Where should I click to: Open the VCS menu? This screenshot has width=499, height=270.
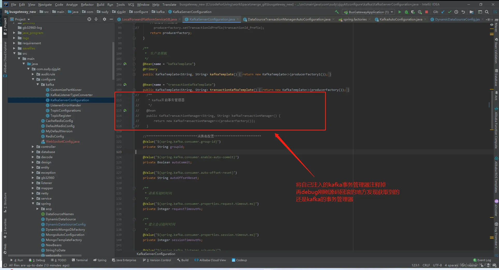(x=131, y=4)
